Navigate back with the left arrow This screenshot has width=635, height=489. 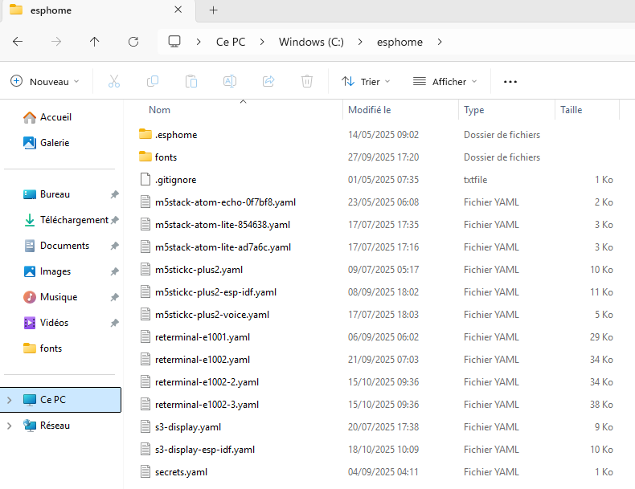pos(18,42)
